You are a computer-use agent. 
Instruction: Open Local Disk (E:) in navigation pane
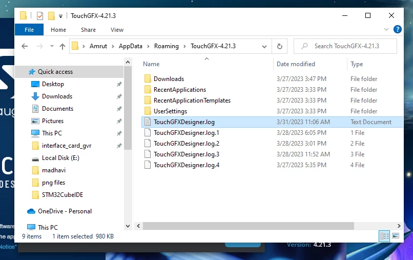60,158
